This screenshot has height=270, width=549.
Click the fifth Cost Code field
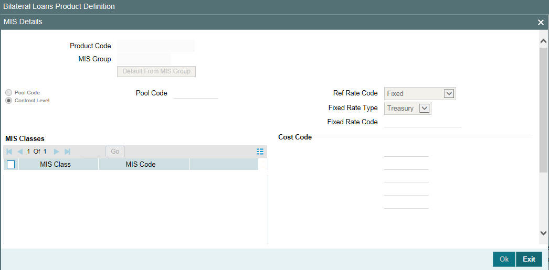pyautogui.click(x=406, y=203)
